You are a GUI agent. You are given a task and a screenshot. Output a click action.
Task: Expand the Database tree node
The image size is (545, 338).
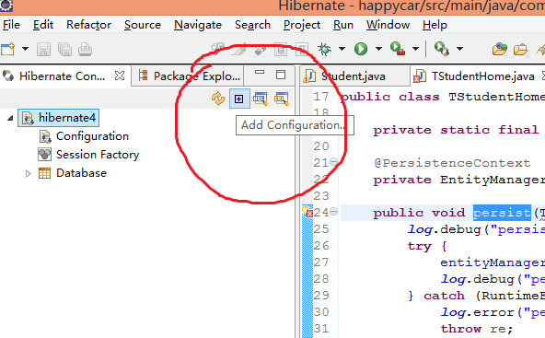[x=29, y=173]
